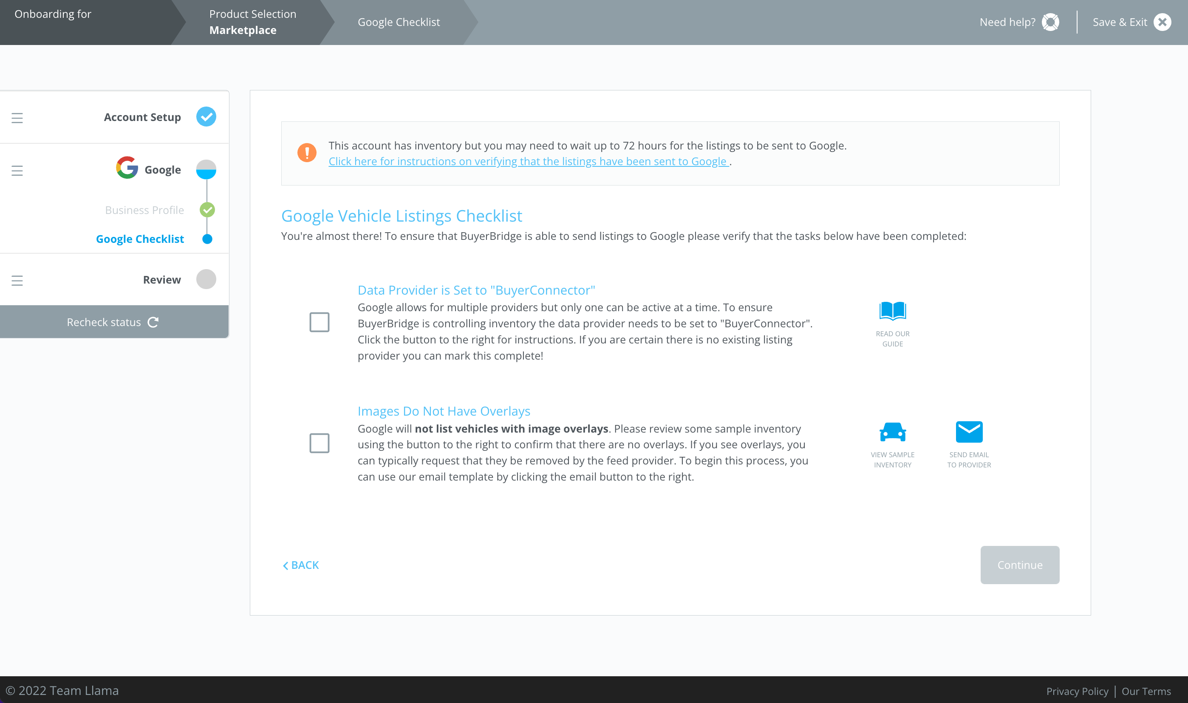This screenshot has width=1188, height=703.
Task: Open Account Setup in the sidebar
Action: 142,117
